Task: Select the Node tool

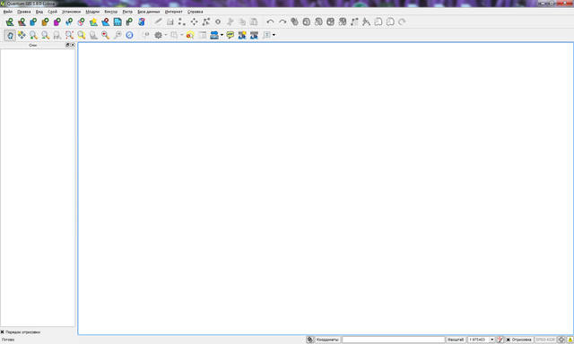Action: (206, 21)
